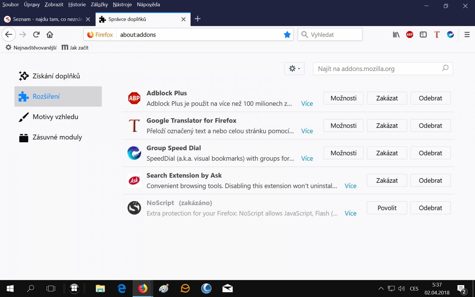Viewport: 475px width, 297px height.
Task: Toggle the sidebar toolbar icon
Action: [423, 34]
